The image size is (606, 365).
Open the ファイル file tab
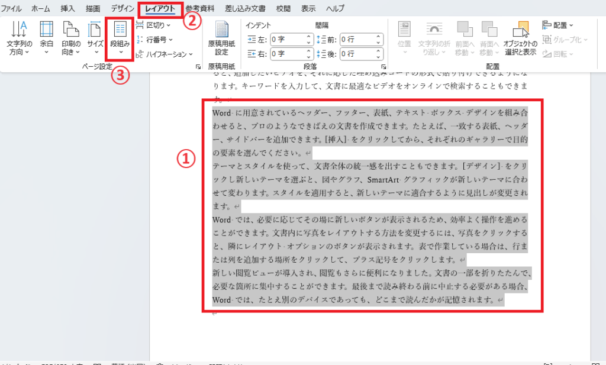12,8
